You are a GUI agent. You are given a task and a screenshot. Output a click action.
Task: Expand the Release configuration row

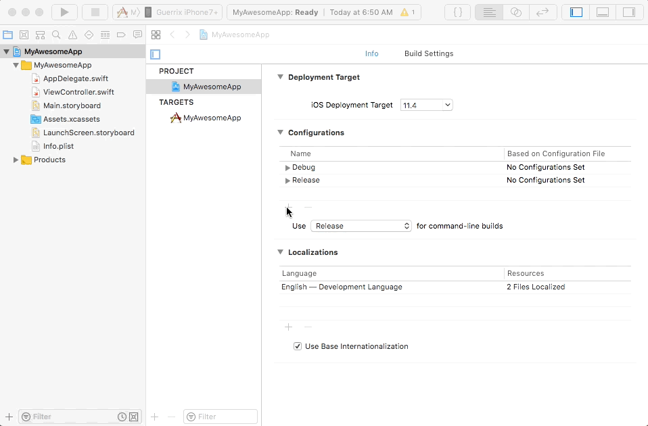287,181
